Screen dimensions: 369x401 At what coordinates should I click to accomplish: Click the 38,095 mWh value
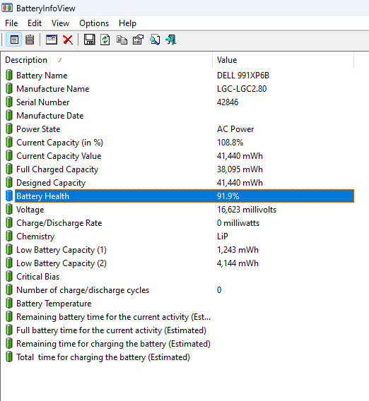point(240,169)
